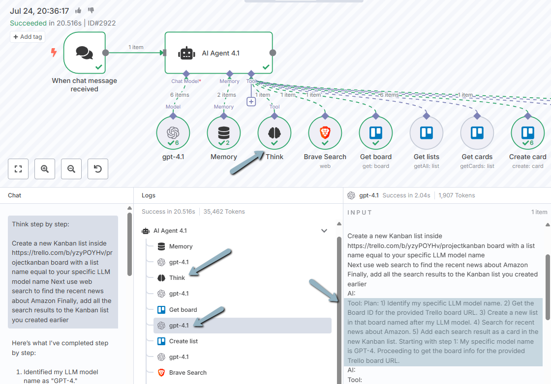Click the fit-to-view canvas button
This screenshot has width=551, height=384.
(18, 169)
